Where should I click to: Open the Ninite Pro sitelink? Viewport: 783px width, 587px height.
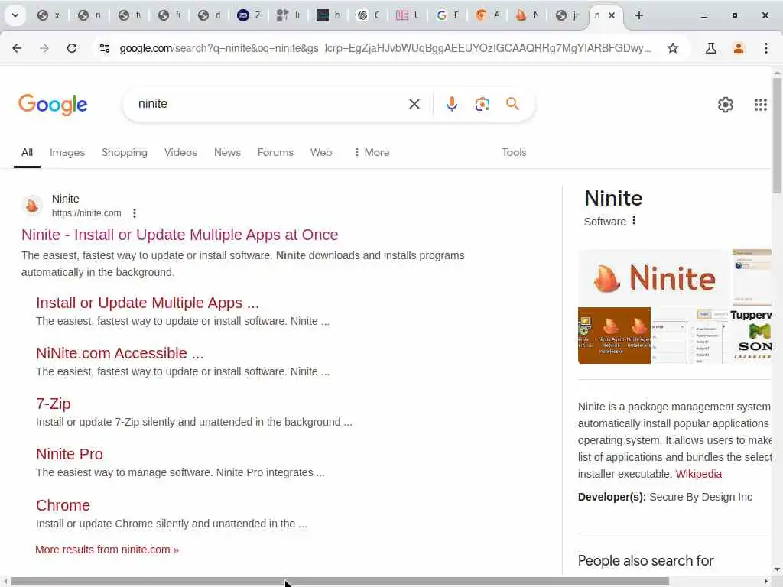pos(70,454)
